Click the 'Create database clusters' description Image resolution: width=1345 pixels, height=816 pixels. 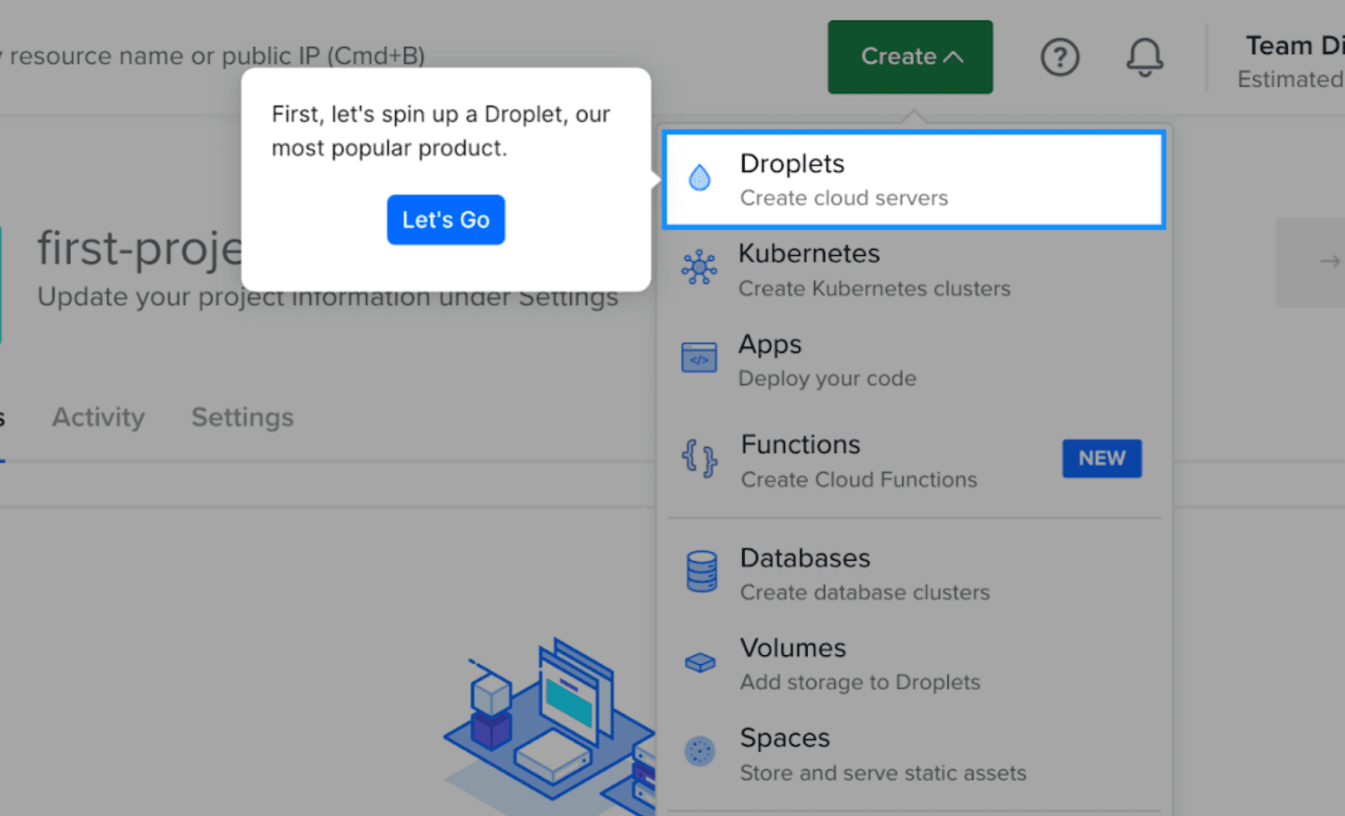[x=864, y=592]
